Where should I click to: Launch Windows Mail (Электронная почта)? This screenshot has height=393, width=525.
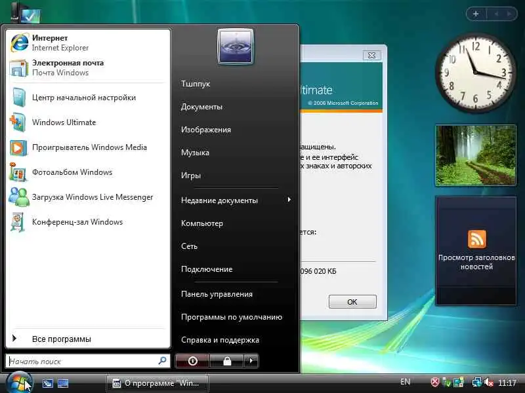point(88,68)
